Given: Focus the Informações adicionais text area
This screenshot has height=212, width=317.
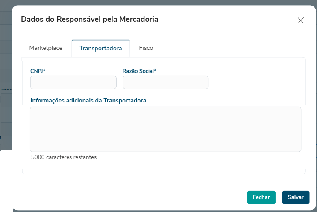Looking at the screenshot, I should point(165,129).
